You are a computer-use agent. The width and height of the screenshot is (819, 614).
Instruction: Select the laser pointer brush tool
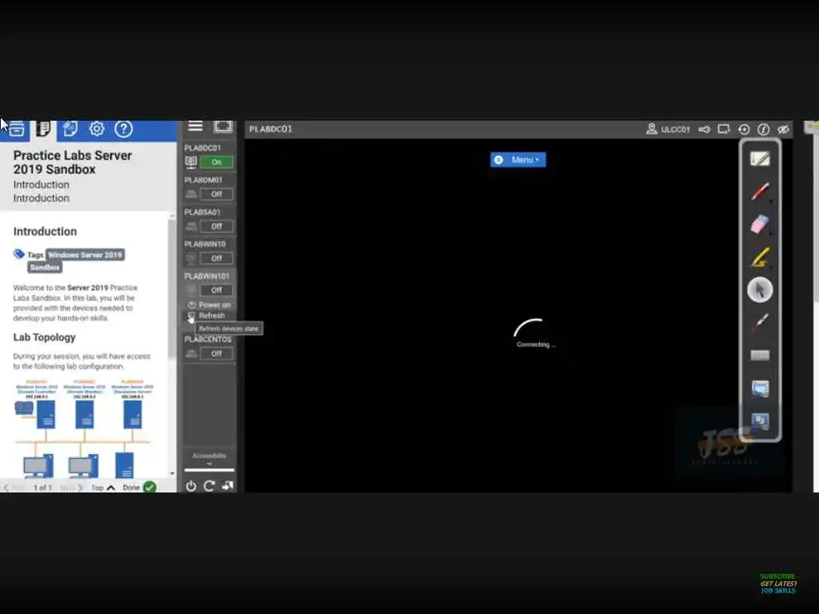tap(760, 323)
